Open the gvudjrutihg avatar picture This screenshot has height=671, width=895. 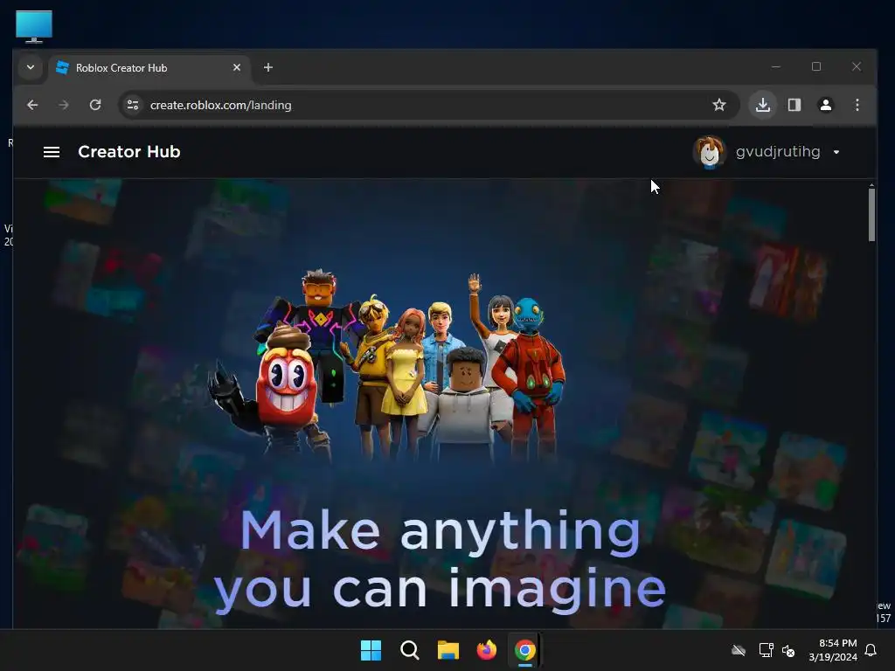709,152
